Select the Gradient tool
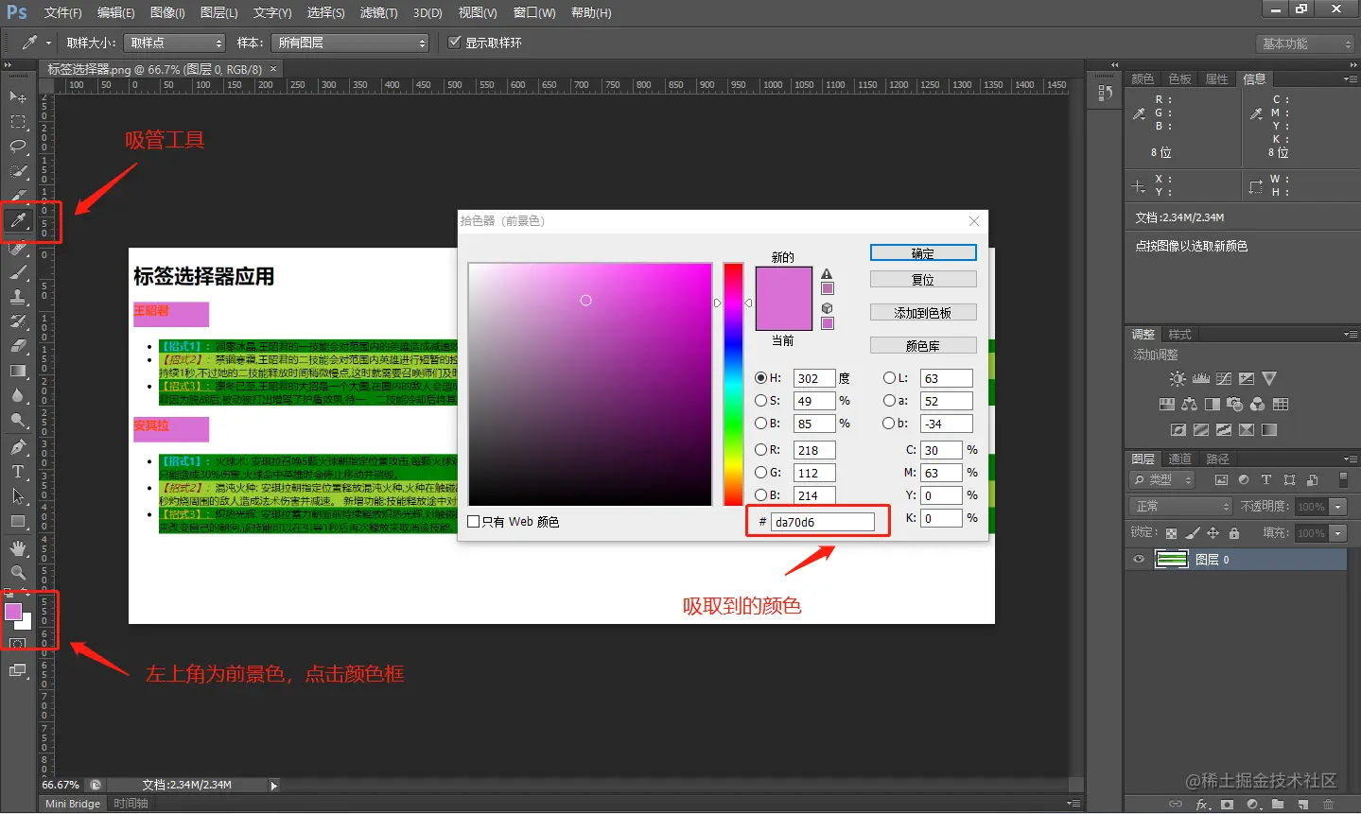Screen dimensions: 1361x814 click(18, 371)
